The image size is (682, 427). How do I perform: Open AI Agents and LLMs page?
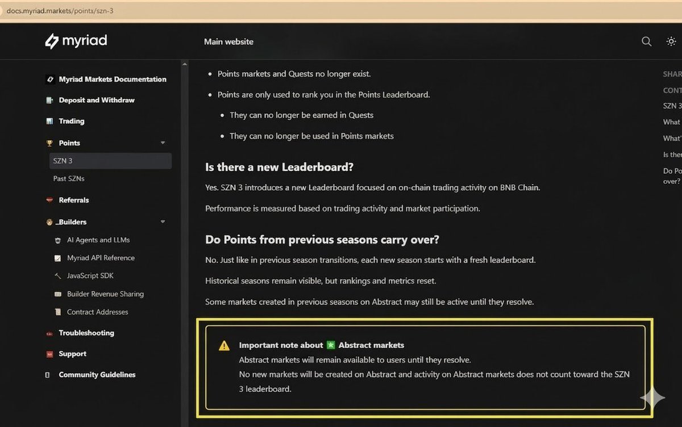pos(98,240)
